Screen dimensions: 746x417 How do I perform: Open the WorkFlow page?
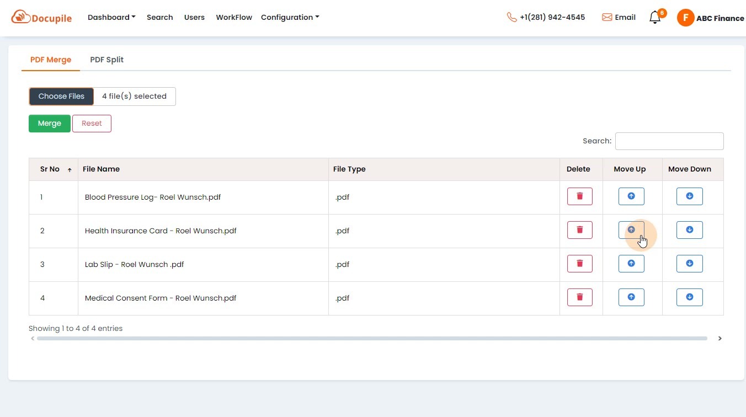(x=234, y=17)
